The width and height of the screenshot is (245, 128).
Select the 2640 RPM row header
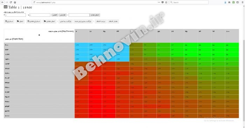tap(39, 73)
